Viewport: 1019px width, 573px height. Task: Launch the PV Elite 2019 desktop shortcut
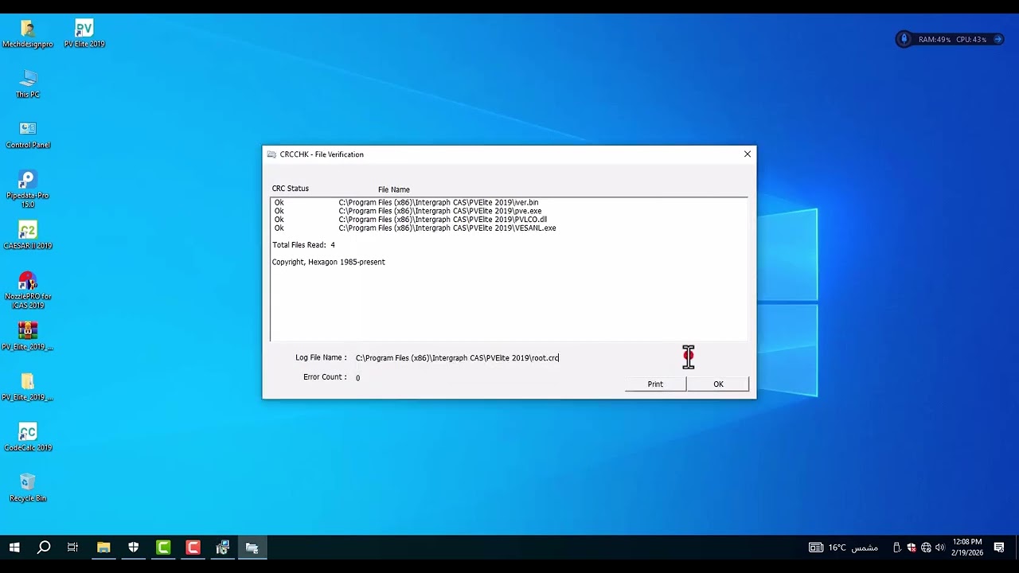84,34
